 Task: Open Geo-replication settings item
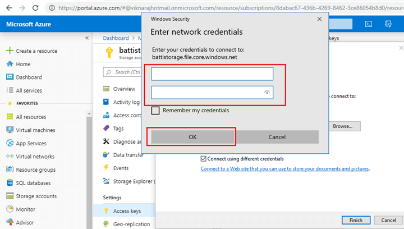131,224
